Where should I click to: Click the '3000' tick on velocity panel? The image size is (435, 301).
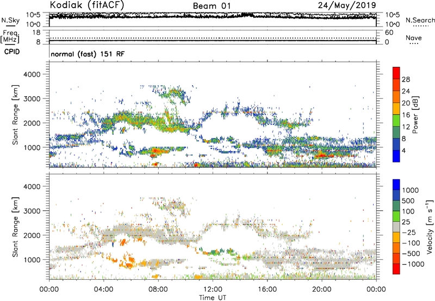(32, 211)
